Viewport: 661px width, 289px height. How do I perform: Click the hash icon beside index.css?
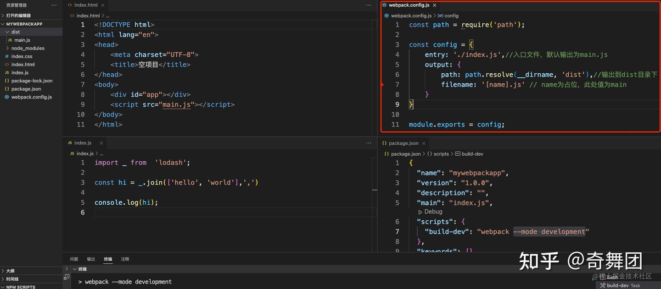point(7,56)
